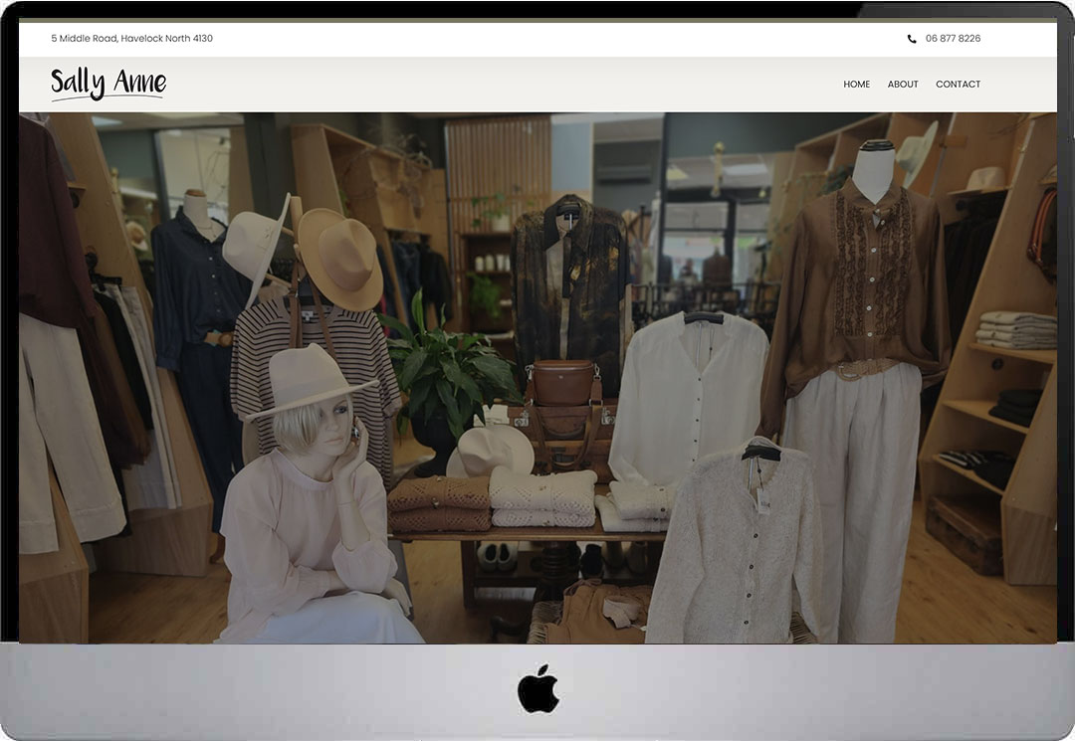Call the 06 877 8226 phone number
The width and height of the screenshot is (1075, 741).
coord(953,38)
